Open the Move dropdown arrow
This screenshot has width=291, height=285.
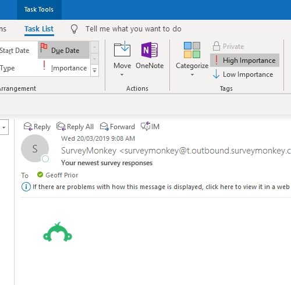122,74
